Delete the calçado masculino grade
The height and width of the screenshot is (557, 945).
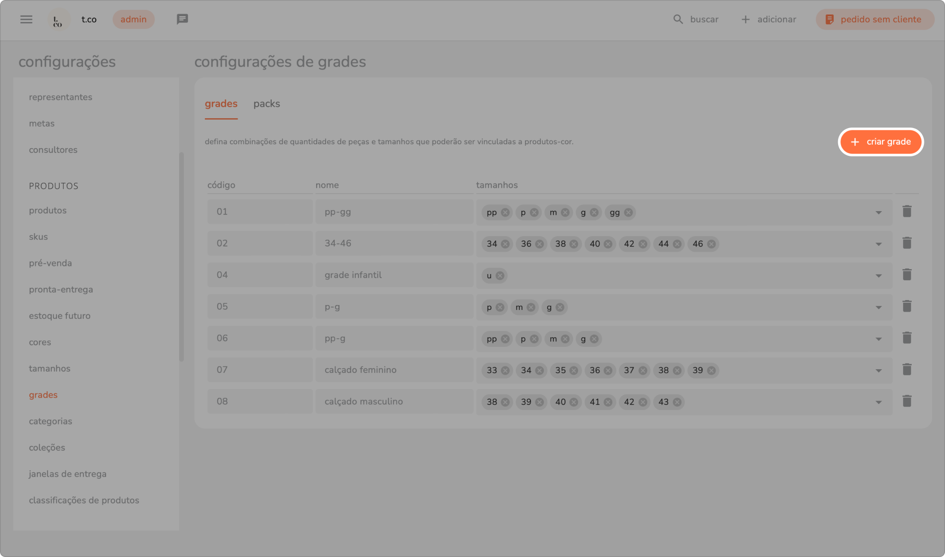coord(907,401)
